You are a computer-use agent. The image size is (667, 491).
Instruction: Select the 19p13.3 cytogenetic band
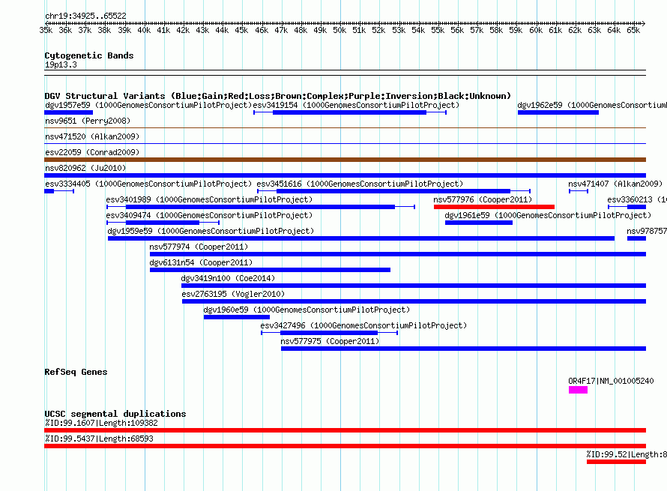click(x=345, y=73)
